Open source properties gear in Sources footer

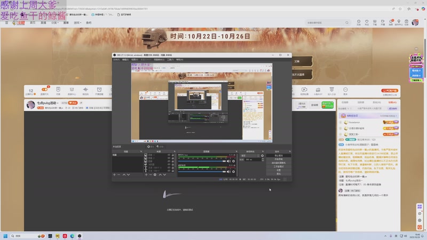[155, 175]
